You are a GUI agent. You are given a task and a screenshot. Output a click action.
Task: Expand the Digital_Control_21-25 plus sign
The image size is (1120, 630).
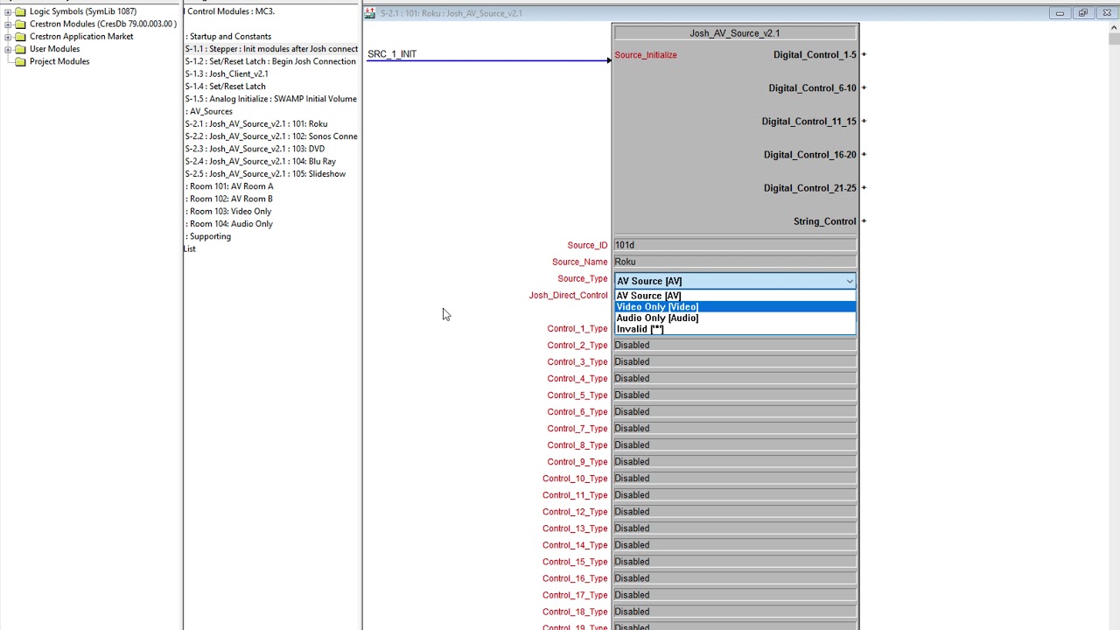pyautogui.click(x=864, y=187)
